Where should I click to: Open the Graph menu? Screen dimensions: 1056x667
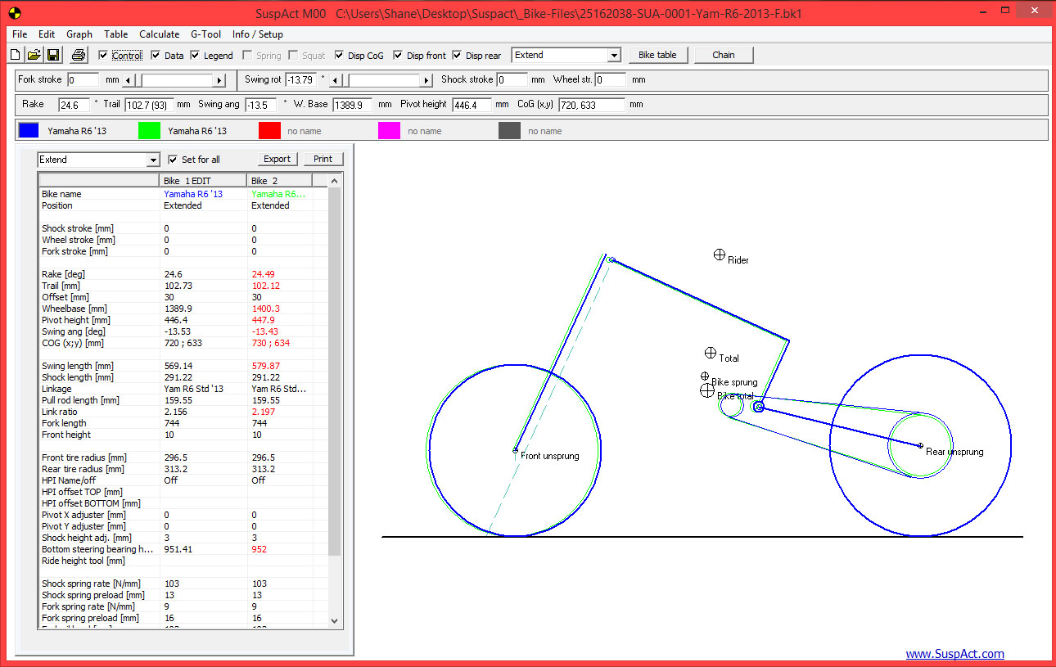[x=79, y=34]
